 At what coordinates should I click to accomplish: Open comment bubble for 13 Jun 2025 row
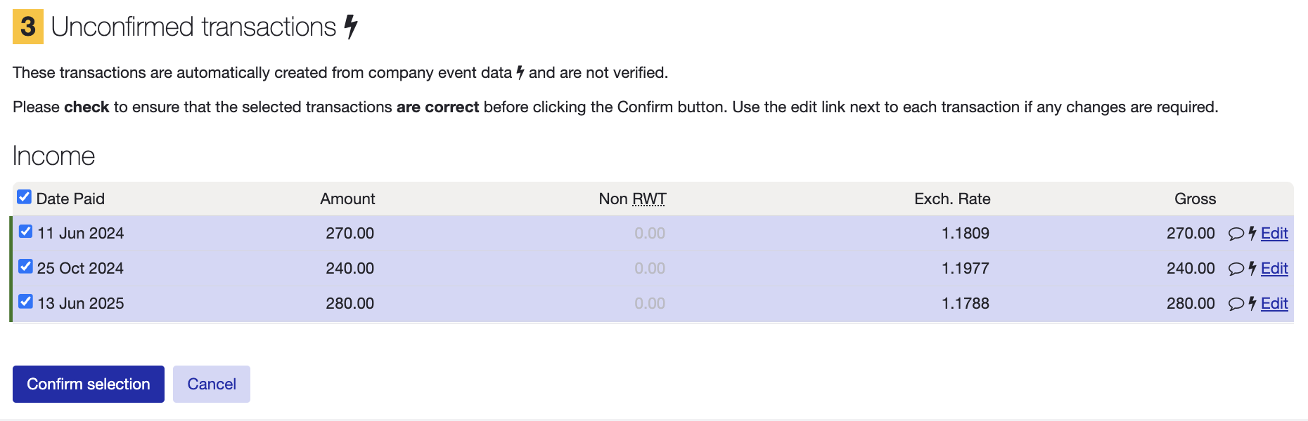click(x=1236, y=304)
